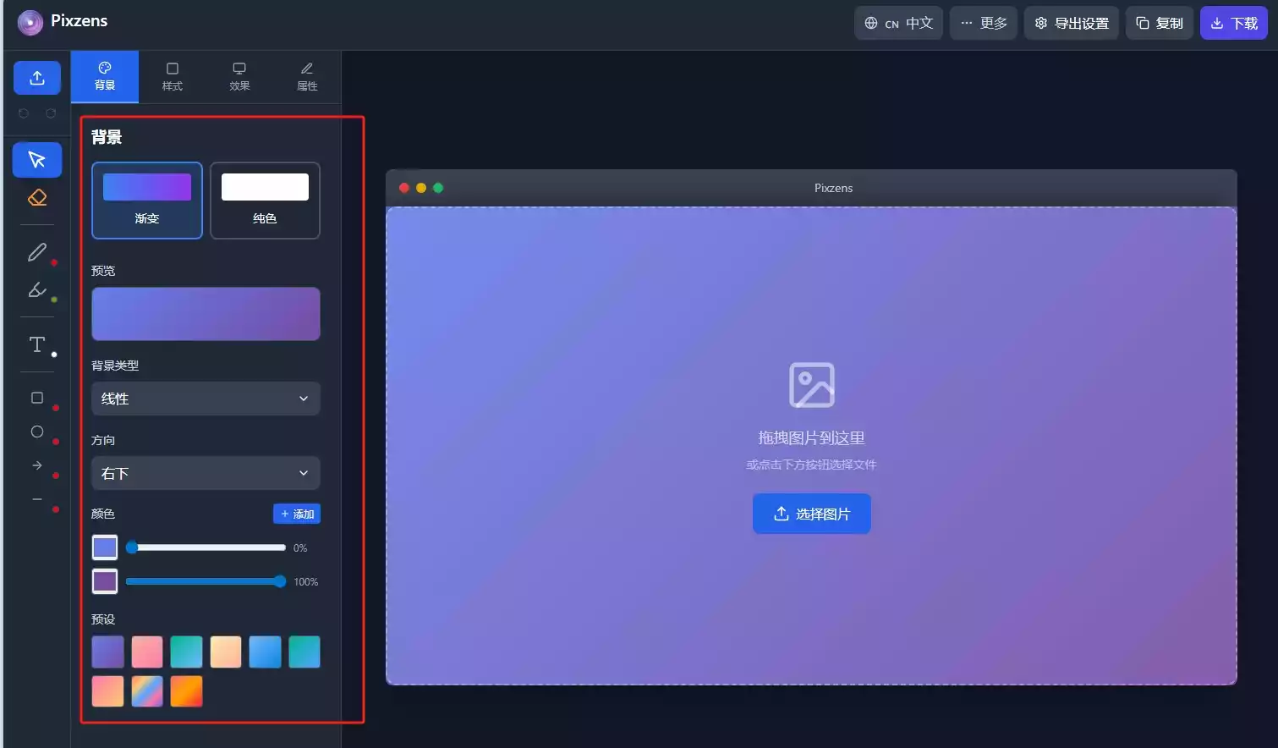Click the 复制 copy button
1278x748 pixels.
coord(1160,23)
